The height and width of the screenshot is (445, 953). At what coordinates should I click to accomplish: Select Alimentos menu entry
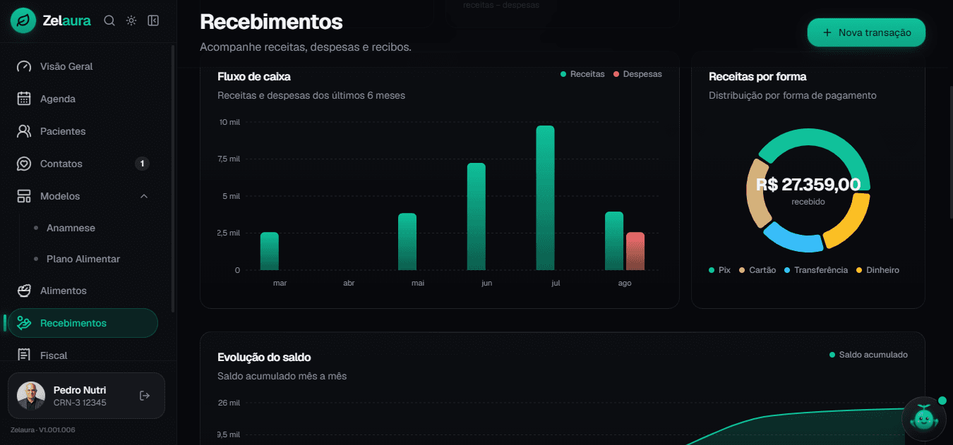(x=83, y=291)
